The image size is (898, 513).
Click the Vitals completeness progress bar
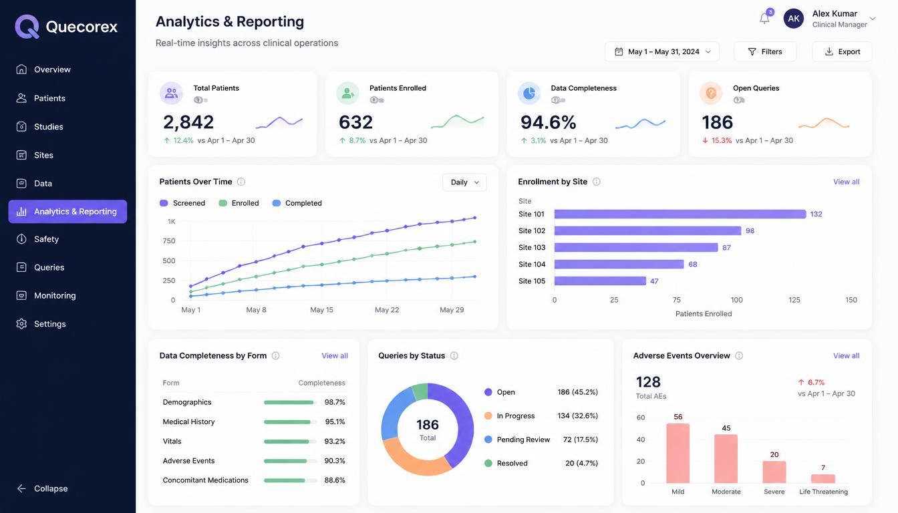click(290, 442)
